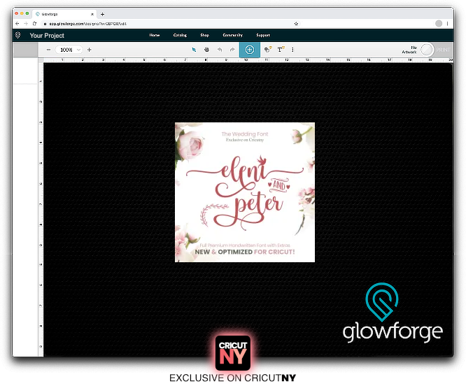Select the arrow pointer tool
This screenshot has width=466, height=386.
195,50
